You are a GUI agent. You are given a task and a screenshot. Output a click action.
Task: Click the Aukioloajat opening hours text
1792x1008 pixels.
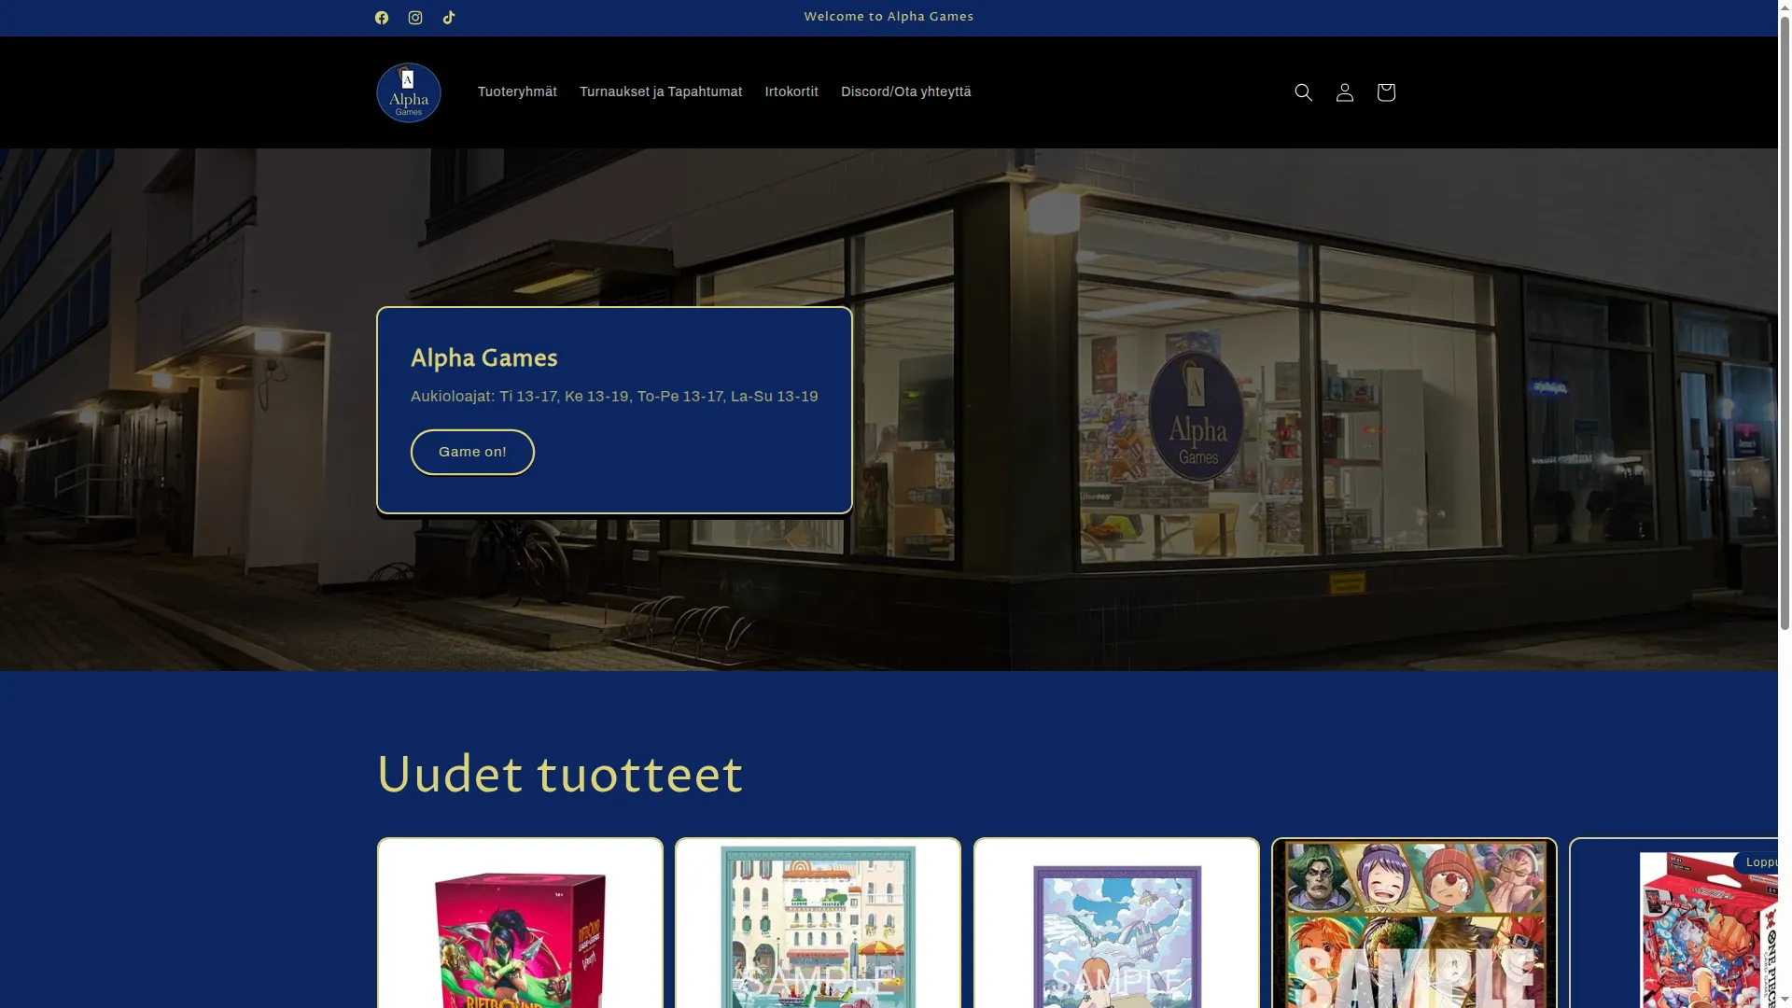coord(614,397)
